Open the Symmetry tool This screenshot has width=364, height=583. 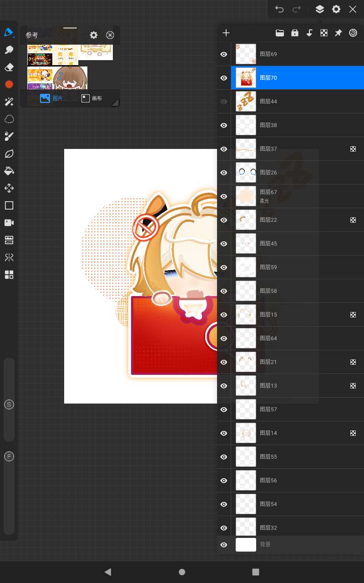tap(9, 258)
